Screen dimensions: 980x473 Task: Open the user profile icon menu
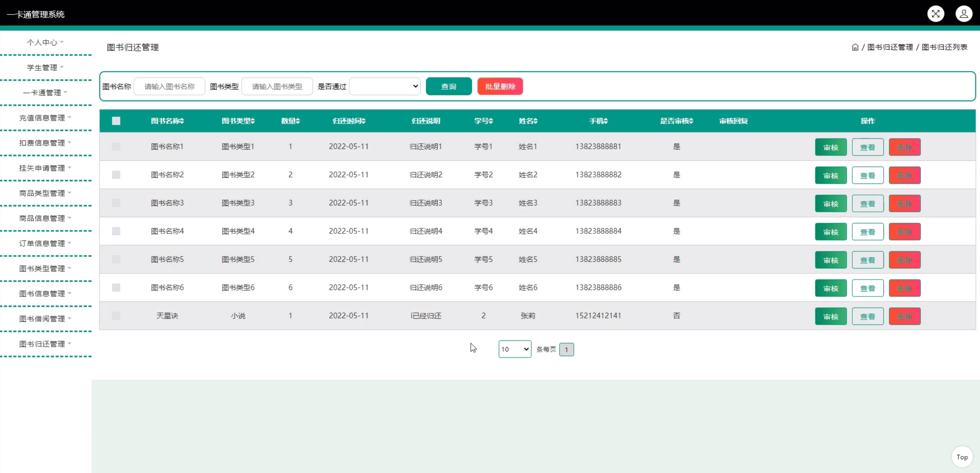tap(963, 14)
